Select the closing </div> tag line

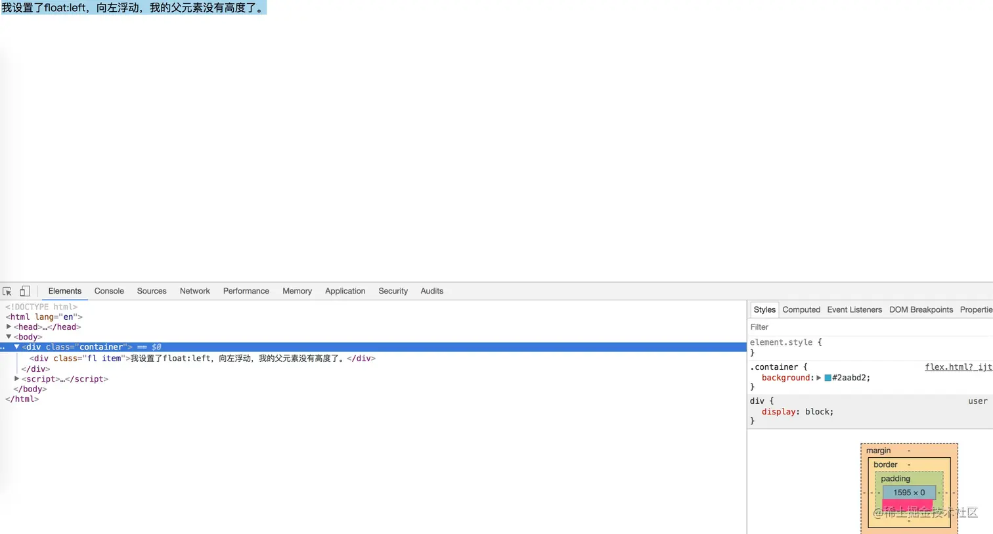coord(35,368)
